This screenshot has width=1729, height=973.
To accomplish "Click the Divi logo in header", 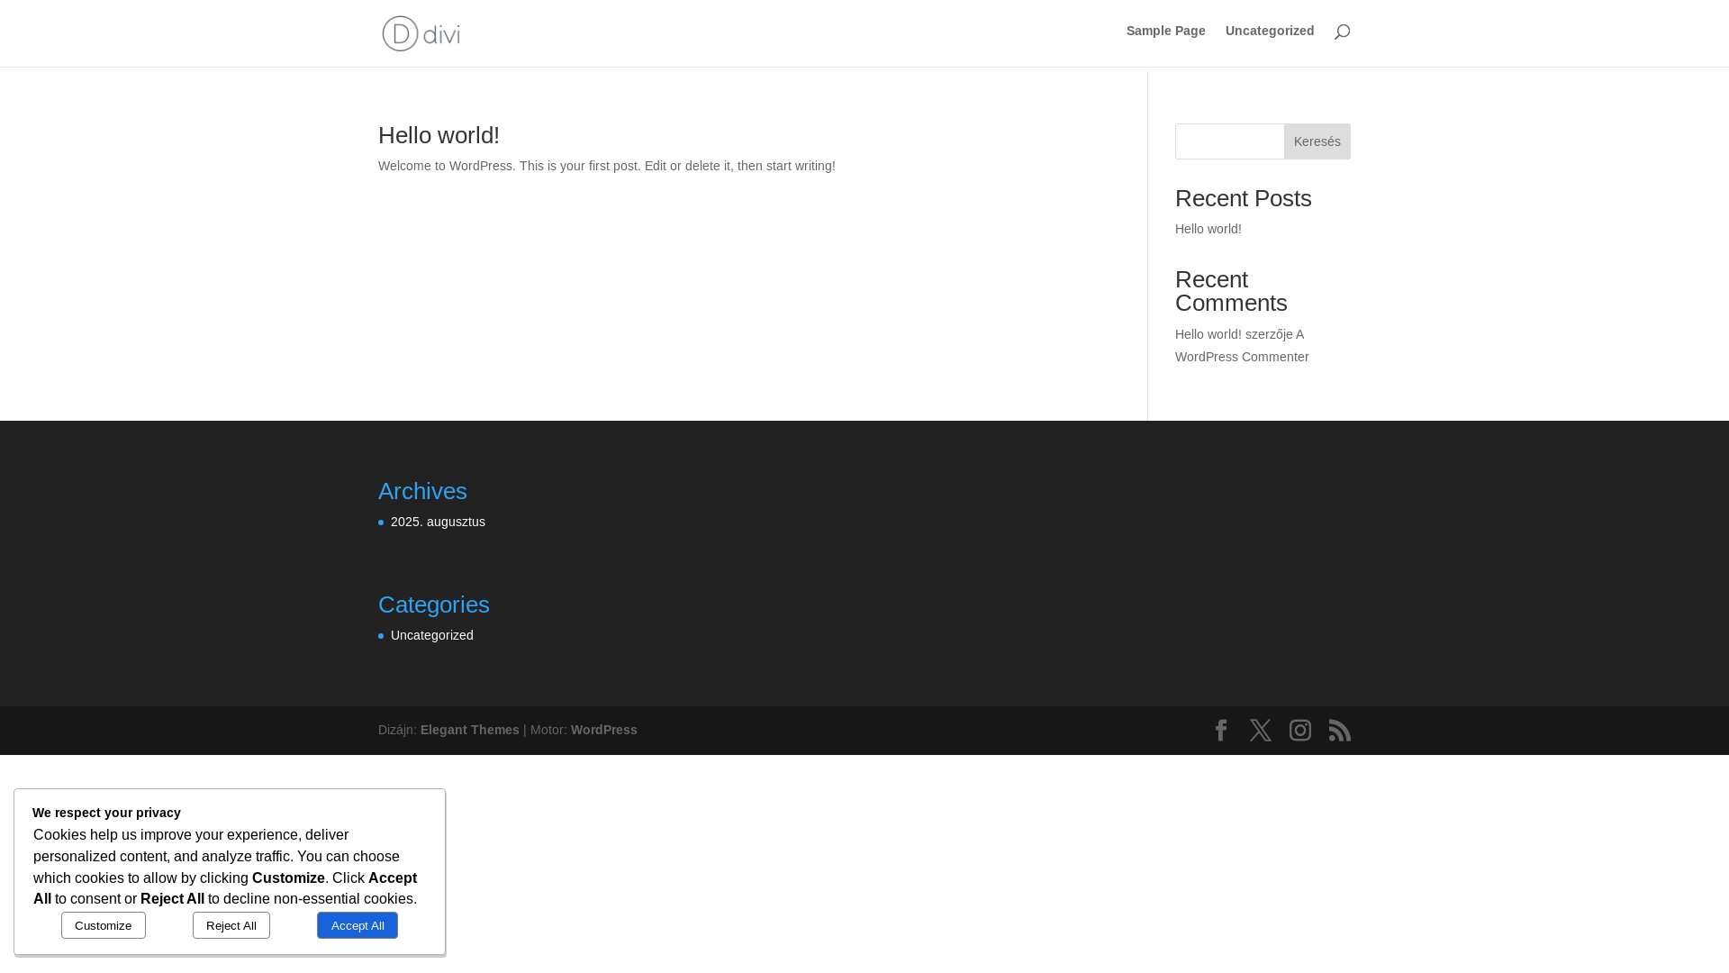I will coord(421,33).
